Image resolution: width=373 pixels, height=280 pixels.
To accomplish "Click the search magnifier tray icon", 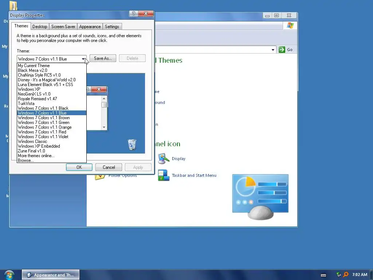I will [x=346, y=275].
